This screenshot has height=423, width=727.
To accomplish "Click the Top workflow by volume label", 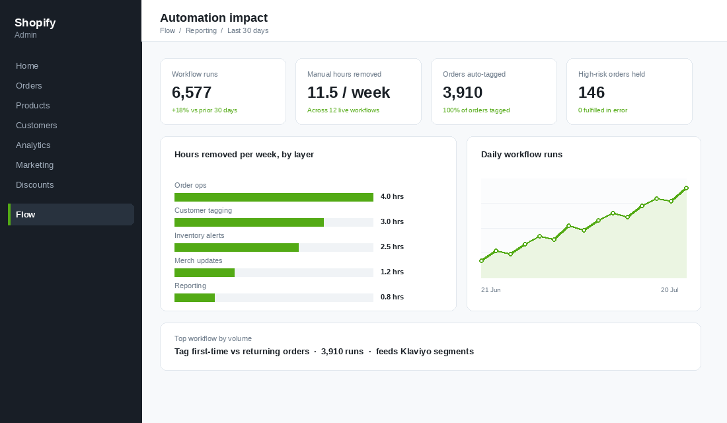I will 213,338.
